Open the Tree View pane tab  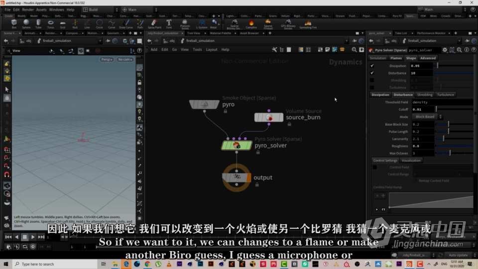tap(194, 33)
